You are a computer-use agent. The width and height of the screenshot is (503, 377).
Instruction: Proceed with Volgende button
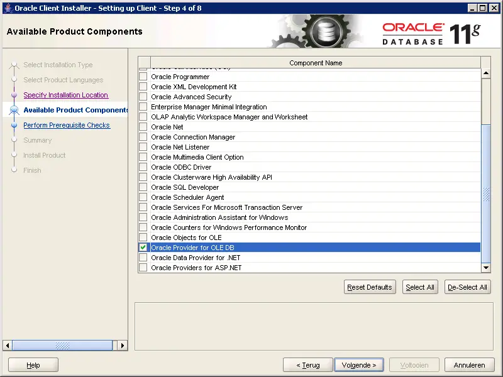(359, 365)
